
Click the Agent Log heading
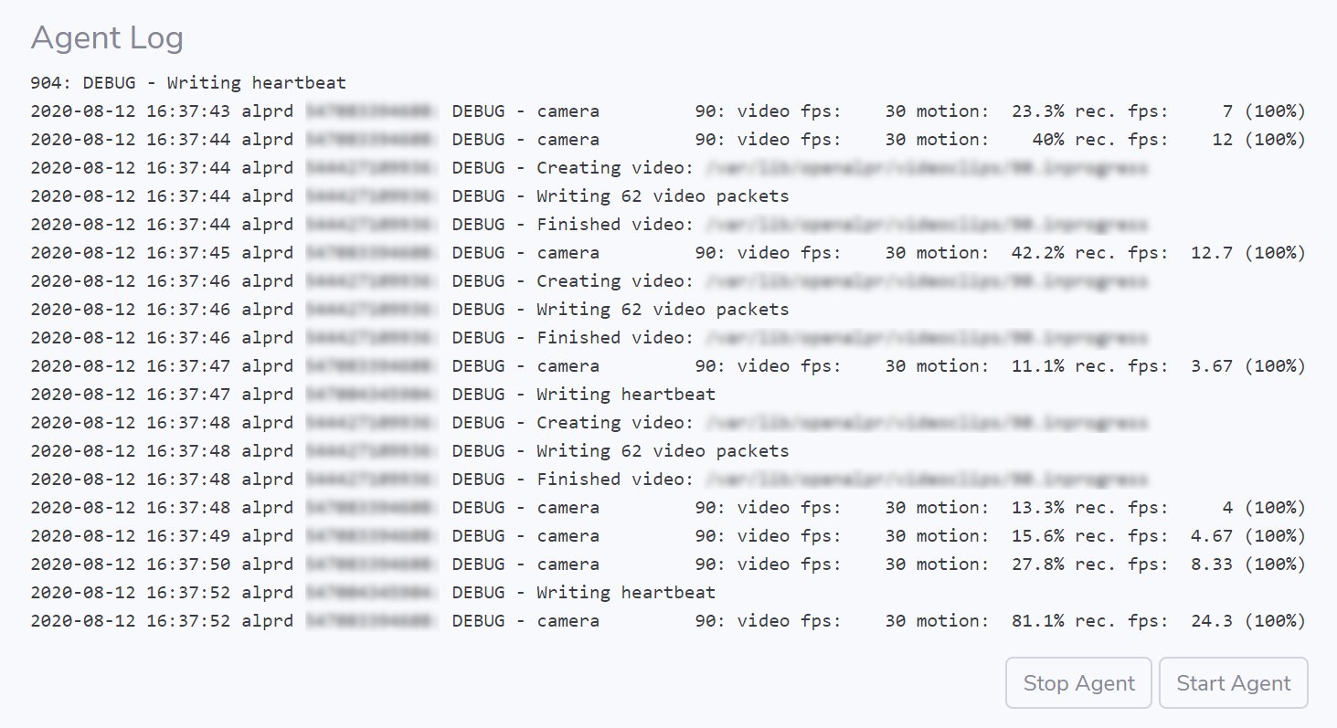[107, 37]
